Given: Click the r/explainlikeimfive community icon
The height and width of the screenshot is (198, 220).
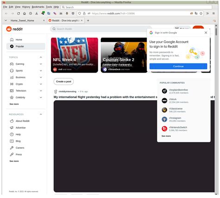Looking at the screenshot, I should click(x=164, y=91).
